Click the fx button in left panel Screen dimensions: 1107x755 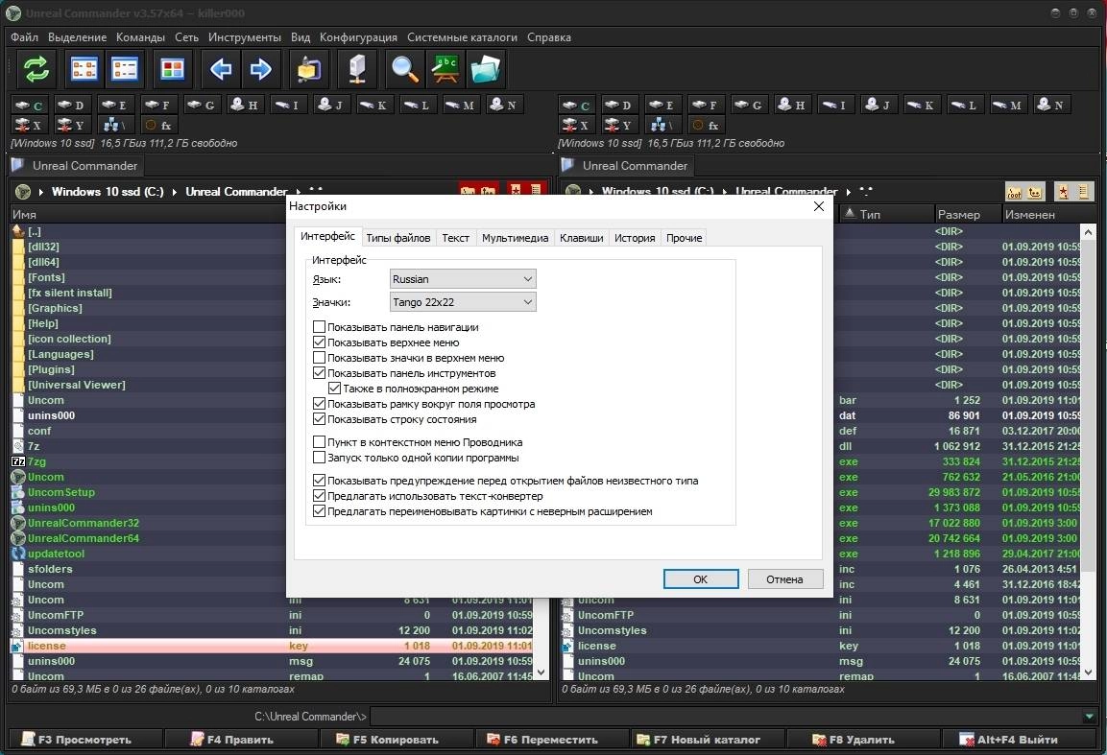click(x=158, y=126)
